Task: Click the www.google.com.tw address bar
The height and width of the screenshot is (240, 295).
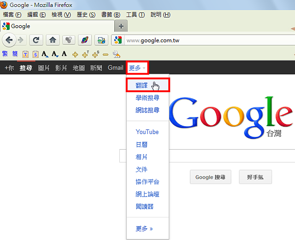Action: [x=210, y=40]
